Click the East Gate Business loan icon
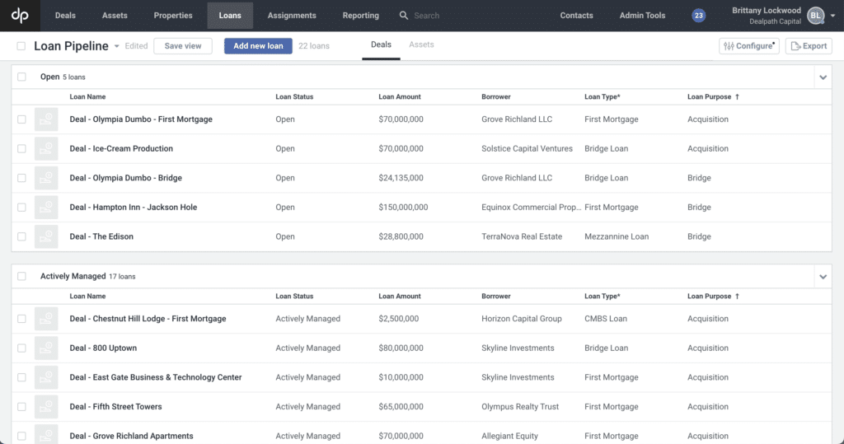 point(46,377)
